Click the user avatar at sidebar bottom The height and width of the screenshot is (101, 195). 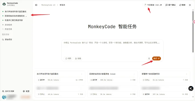pos(4,97)
